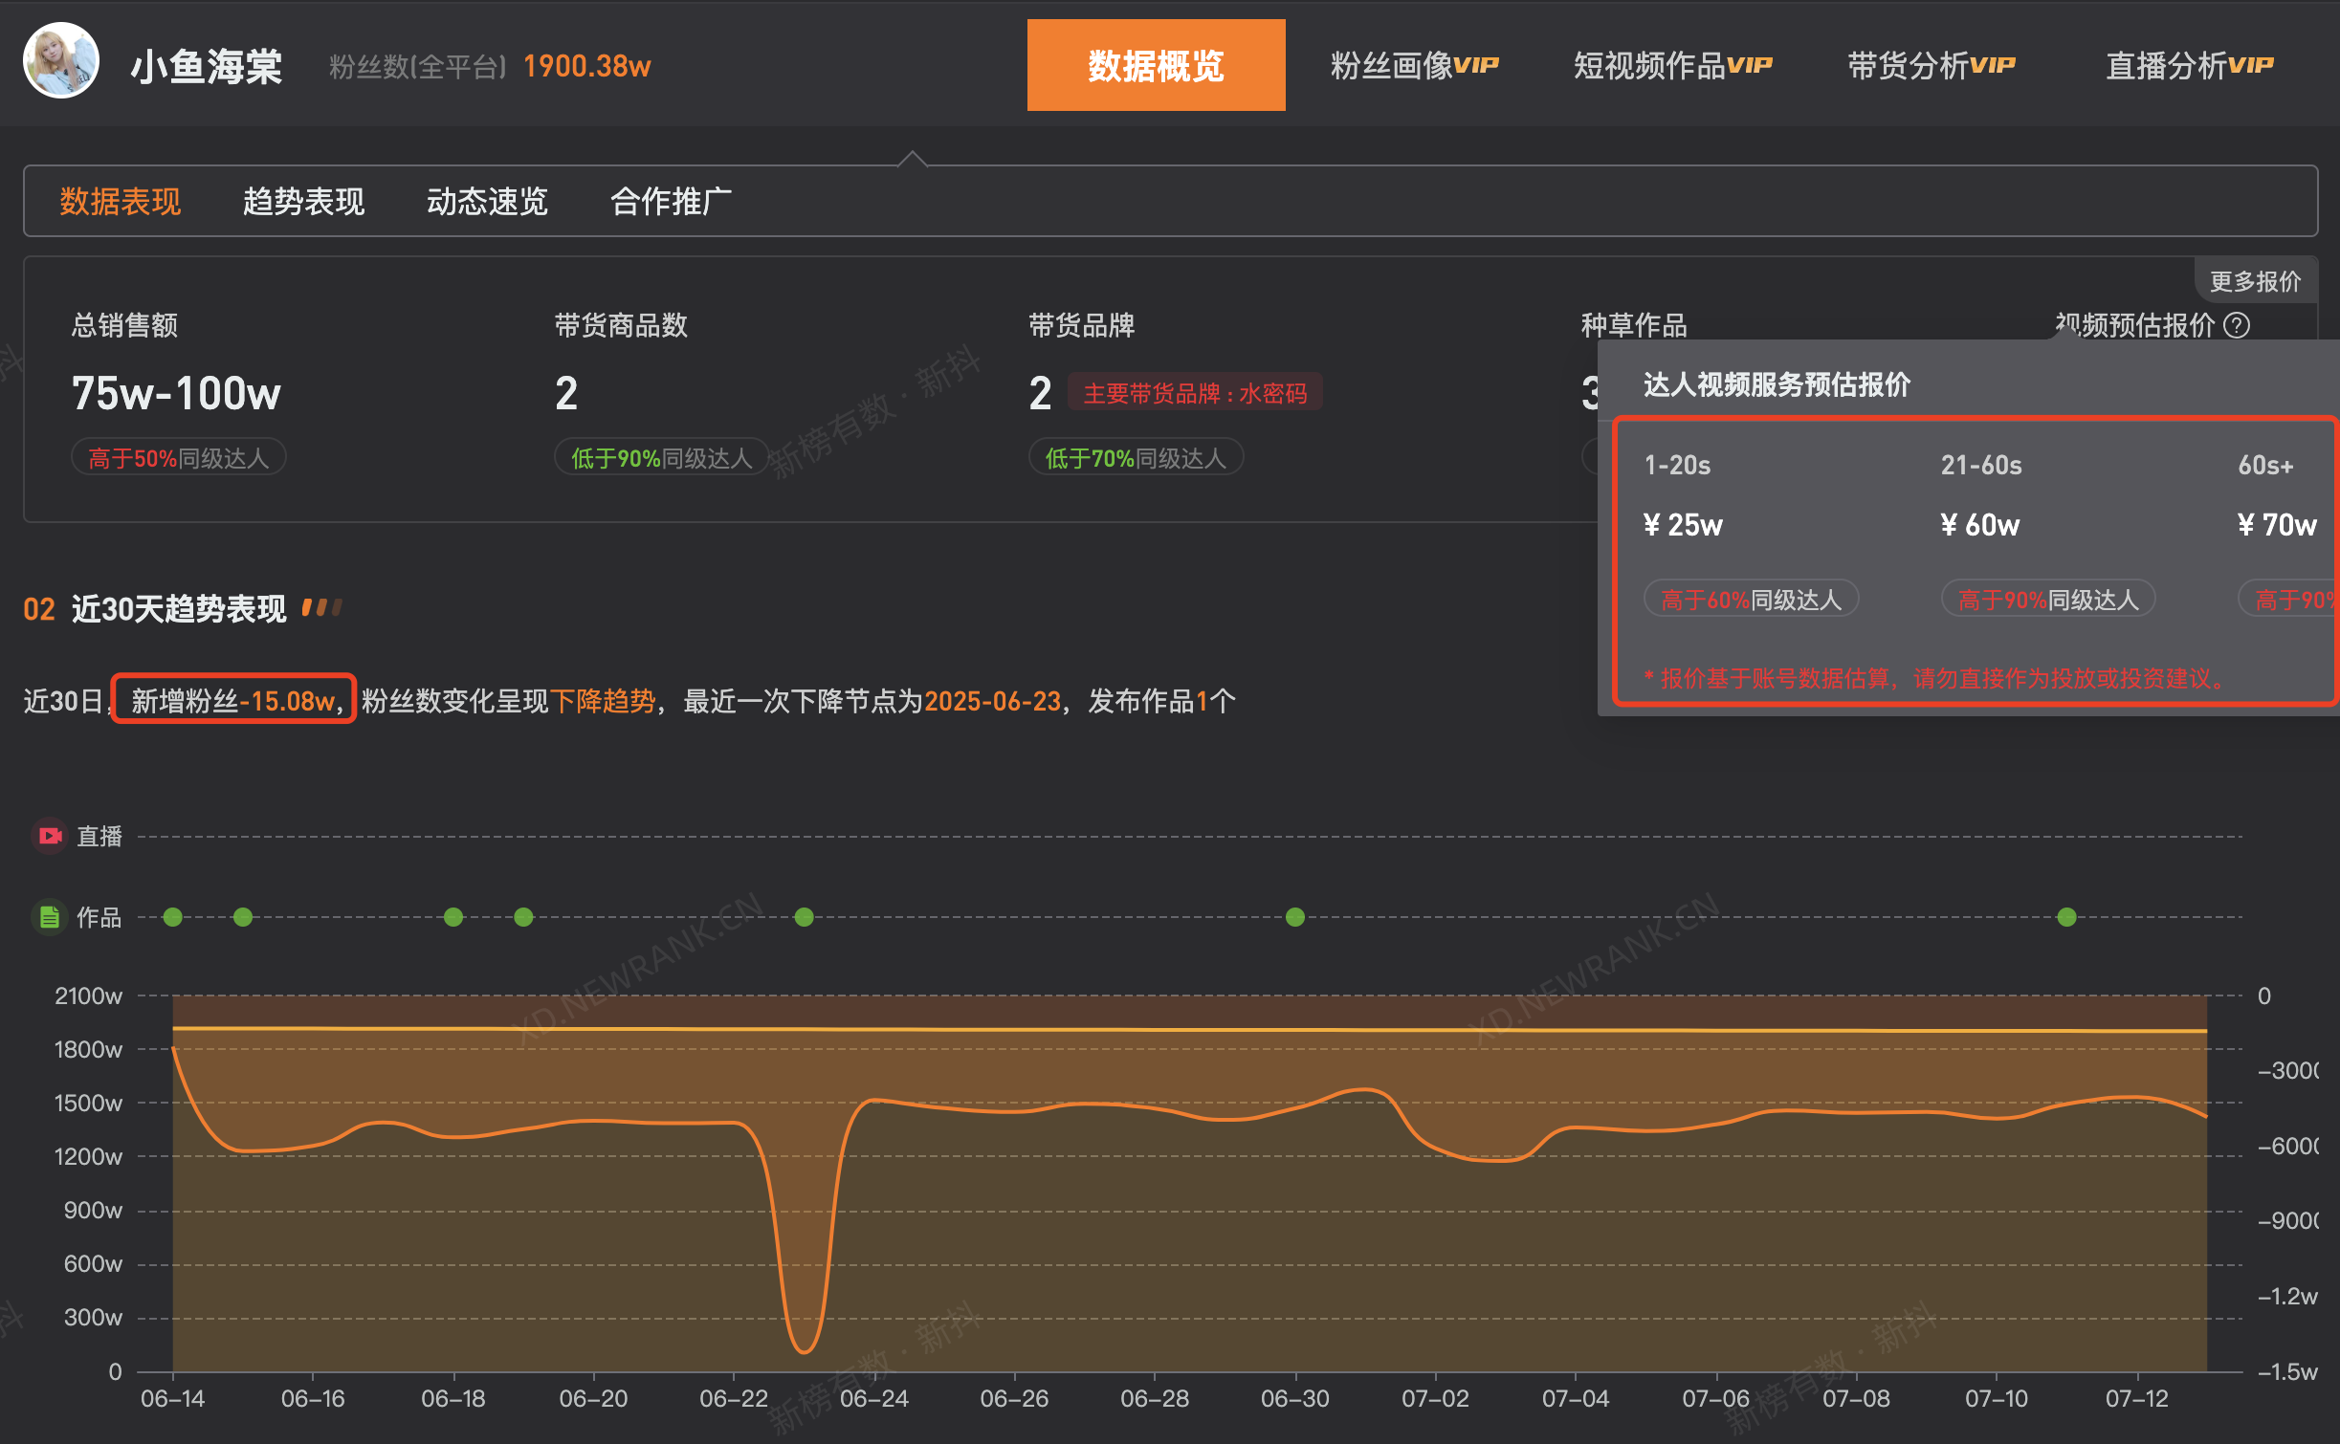Click the 新增粉丝-15.08w text

click(232, 701)
